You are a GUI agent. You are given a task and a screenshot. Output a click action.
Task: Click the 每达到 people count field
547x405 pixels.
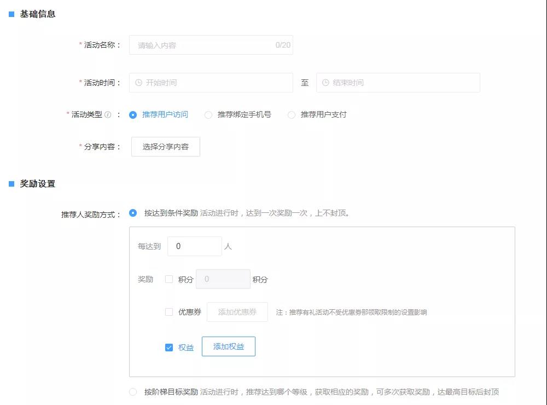[x=195, y=246]
